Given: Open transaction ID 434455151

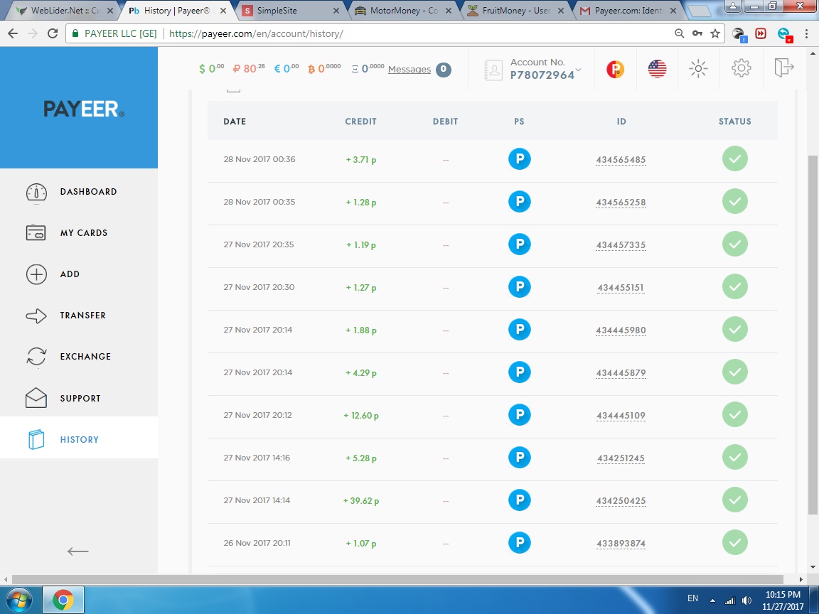Looking at the screenshot, I should click(621, 288).
